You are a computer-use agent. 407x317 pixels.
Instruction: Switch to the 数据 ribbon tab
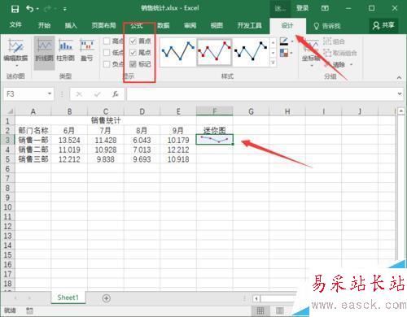[164, 25]
